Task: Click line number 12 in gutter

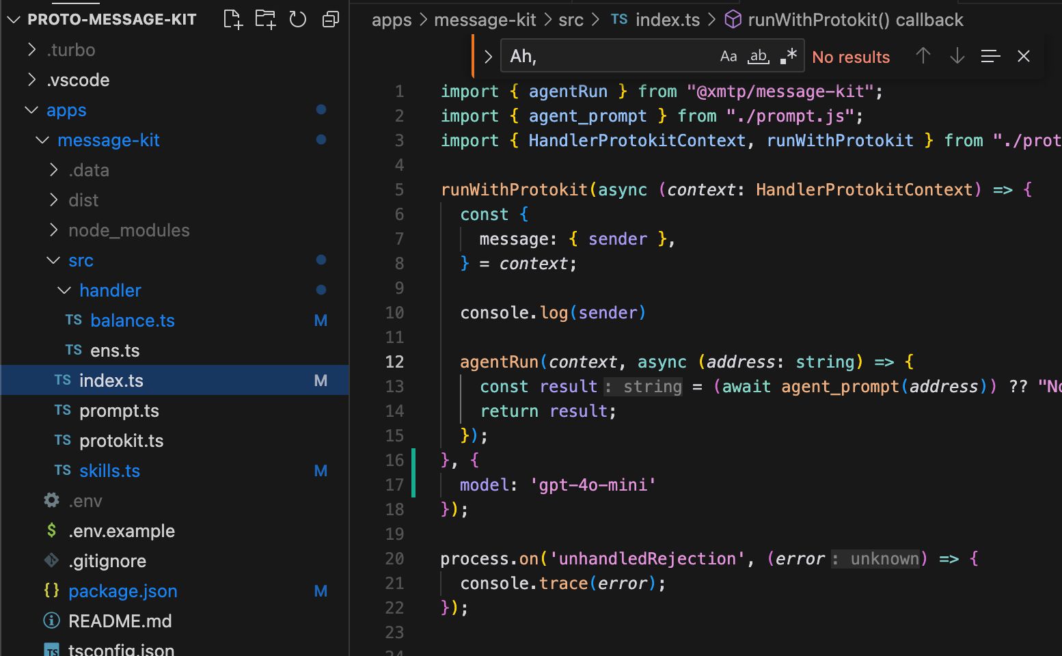Action: [x=394, y=362]
